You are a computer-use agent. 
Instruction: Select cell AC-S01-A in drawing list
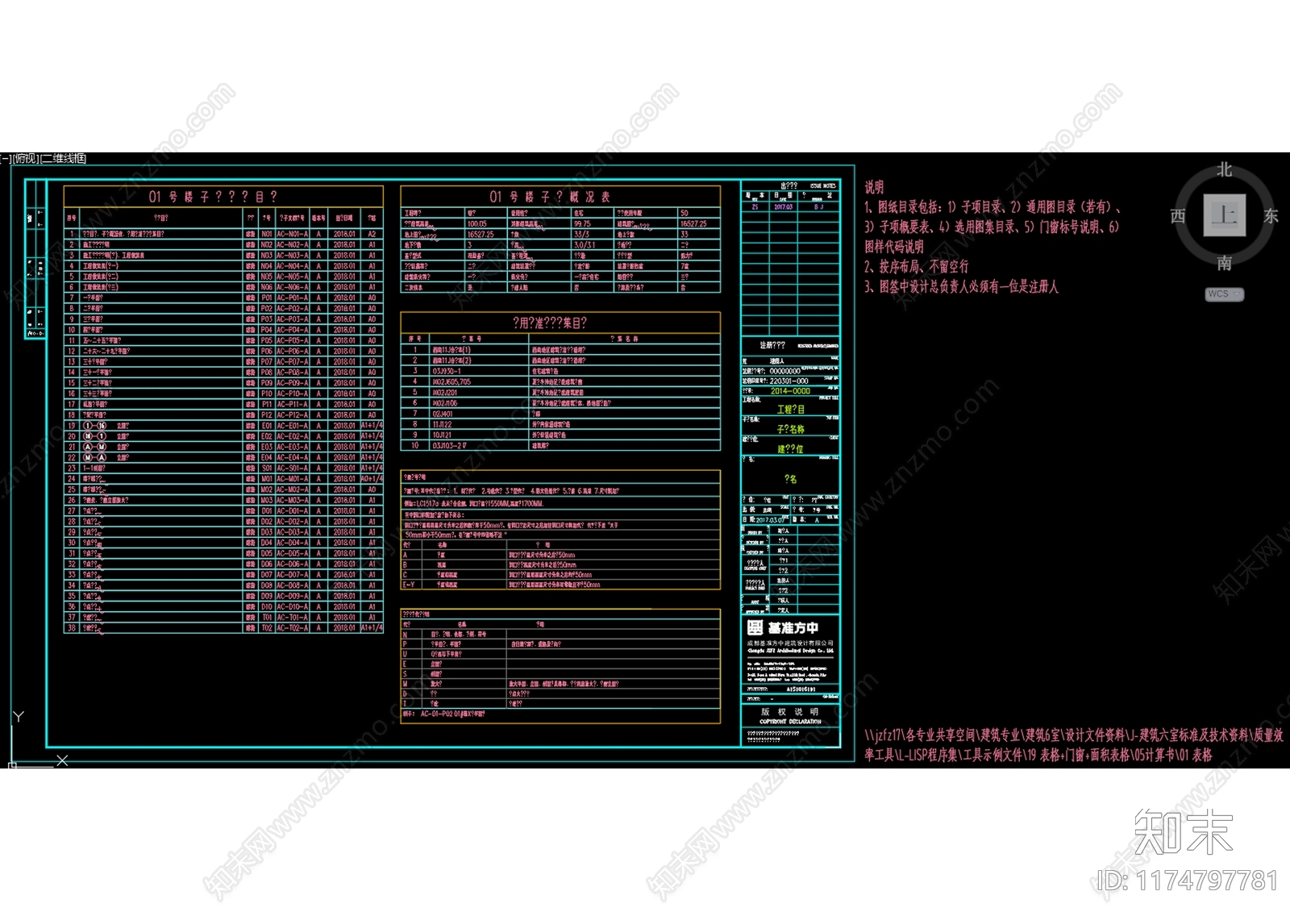(293, 468)
